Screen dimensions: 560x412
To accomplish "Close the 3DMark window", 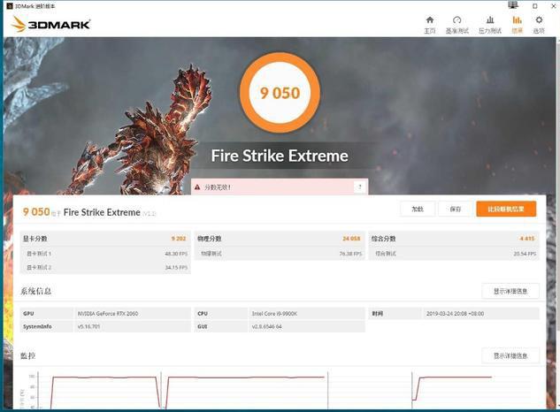I will click(x=553, y=6).
